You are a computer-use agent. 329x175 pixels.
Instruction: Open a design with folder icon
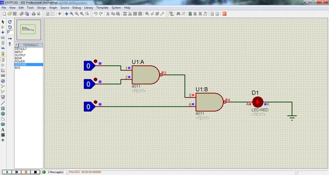point(9,14)
